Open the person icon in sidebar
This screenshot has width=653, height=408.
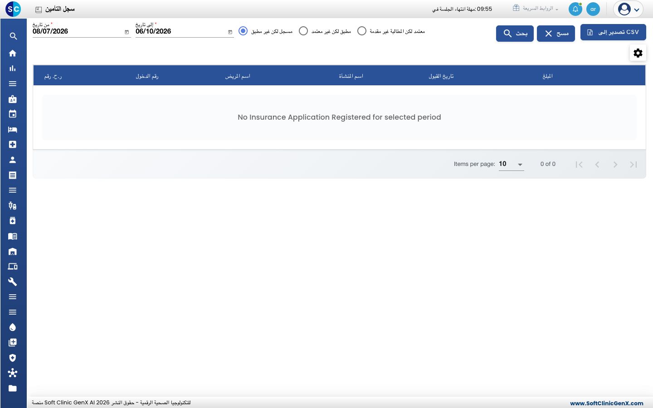pos(13,160)
